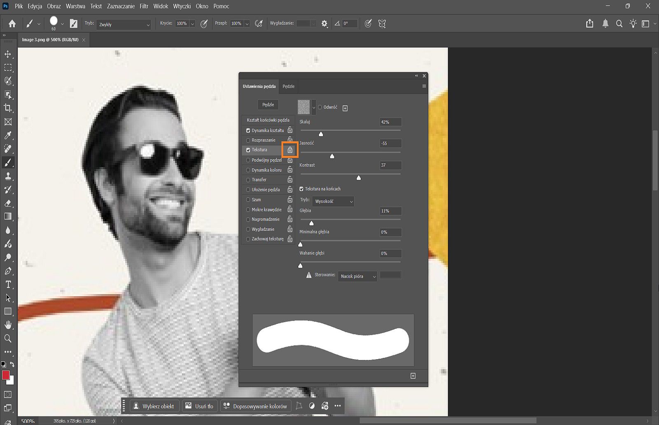Click the Skaluj percentage input field
The width and height of the screenshot is (659, 425).
[x=390, y=122]
